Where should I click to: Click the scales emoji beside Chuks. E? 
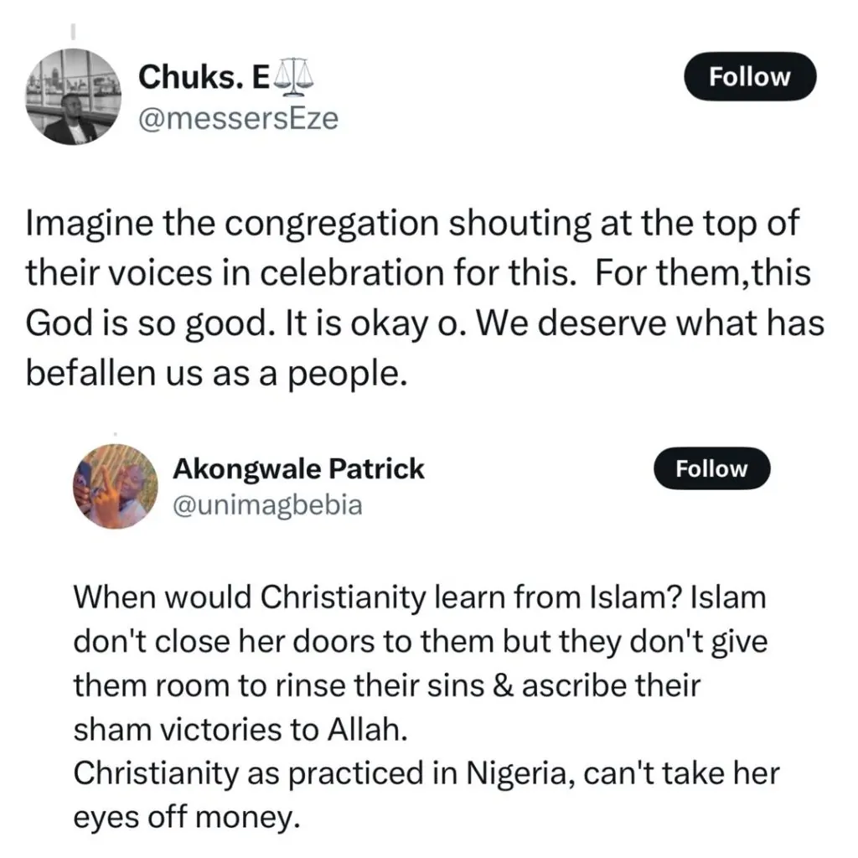(x=293, y=77)
